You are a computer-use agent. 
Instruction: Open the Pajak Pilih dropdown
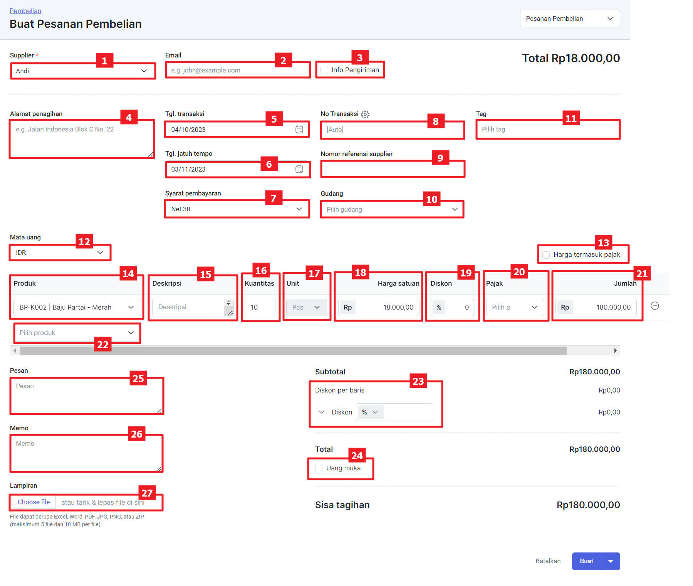(515, 307)
